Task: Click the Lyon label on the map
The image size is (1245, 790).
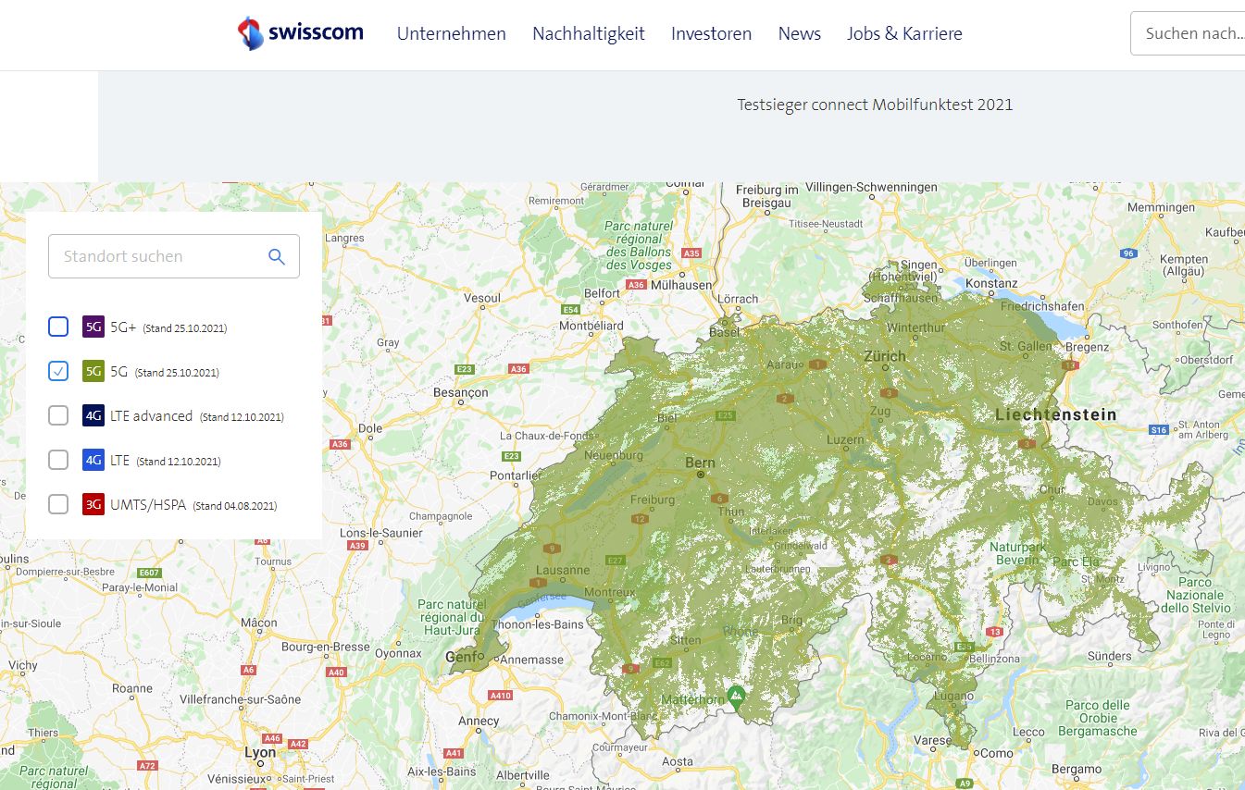Action: (x=260, y=752)
